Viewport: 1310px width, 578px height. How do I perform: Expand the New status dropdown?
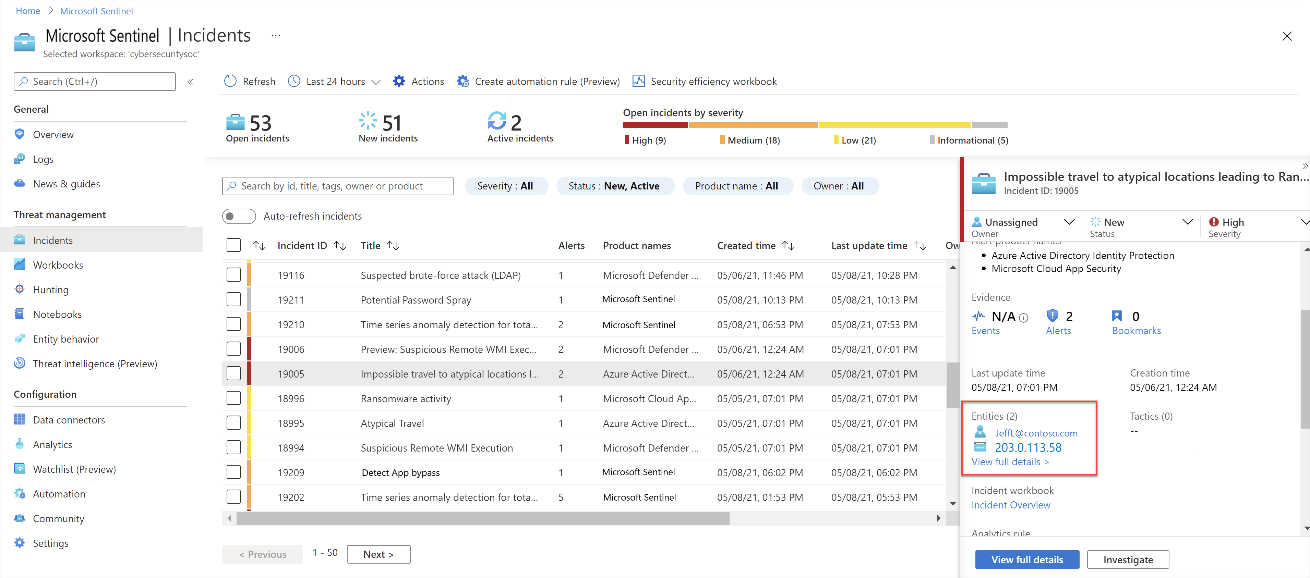[1187, 222]
